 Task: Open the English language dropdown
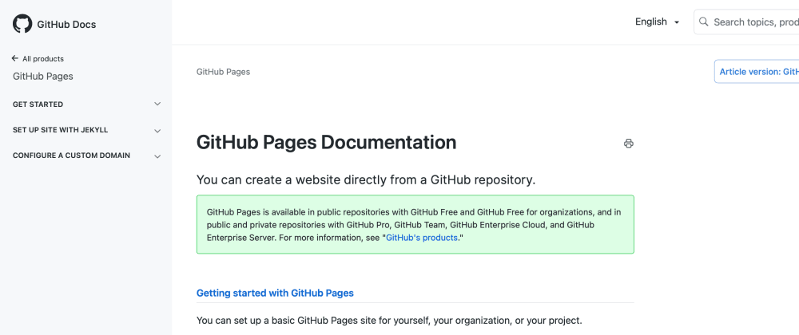[657, 22]
